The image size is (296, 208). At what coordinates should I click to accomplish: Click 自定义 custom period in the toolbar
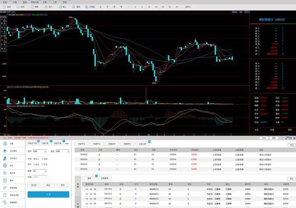point(188,7)
